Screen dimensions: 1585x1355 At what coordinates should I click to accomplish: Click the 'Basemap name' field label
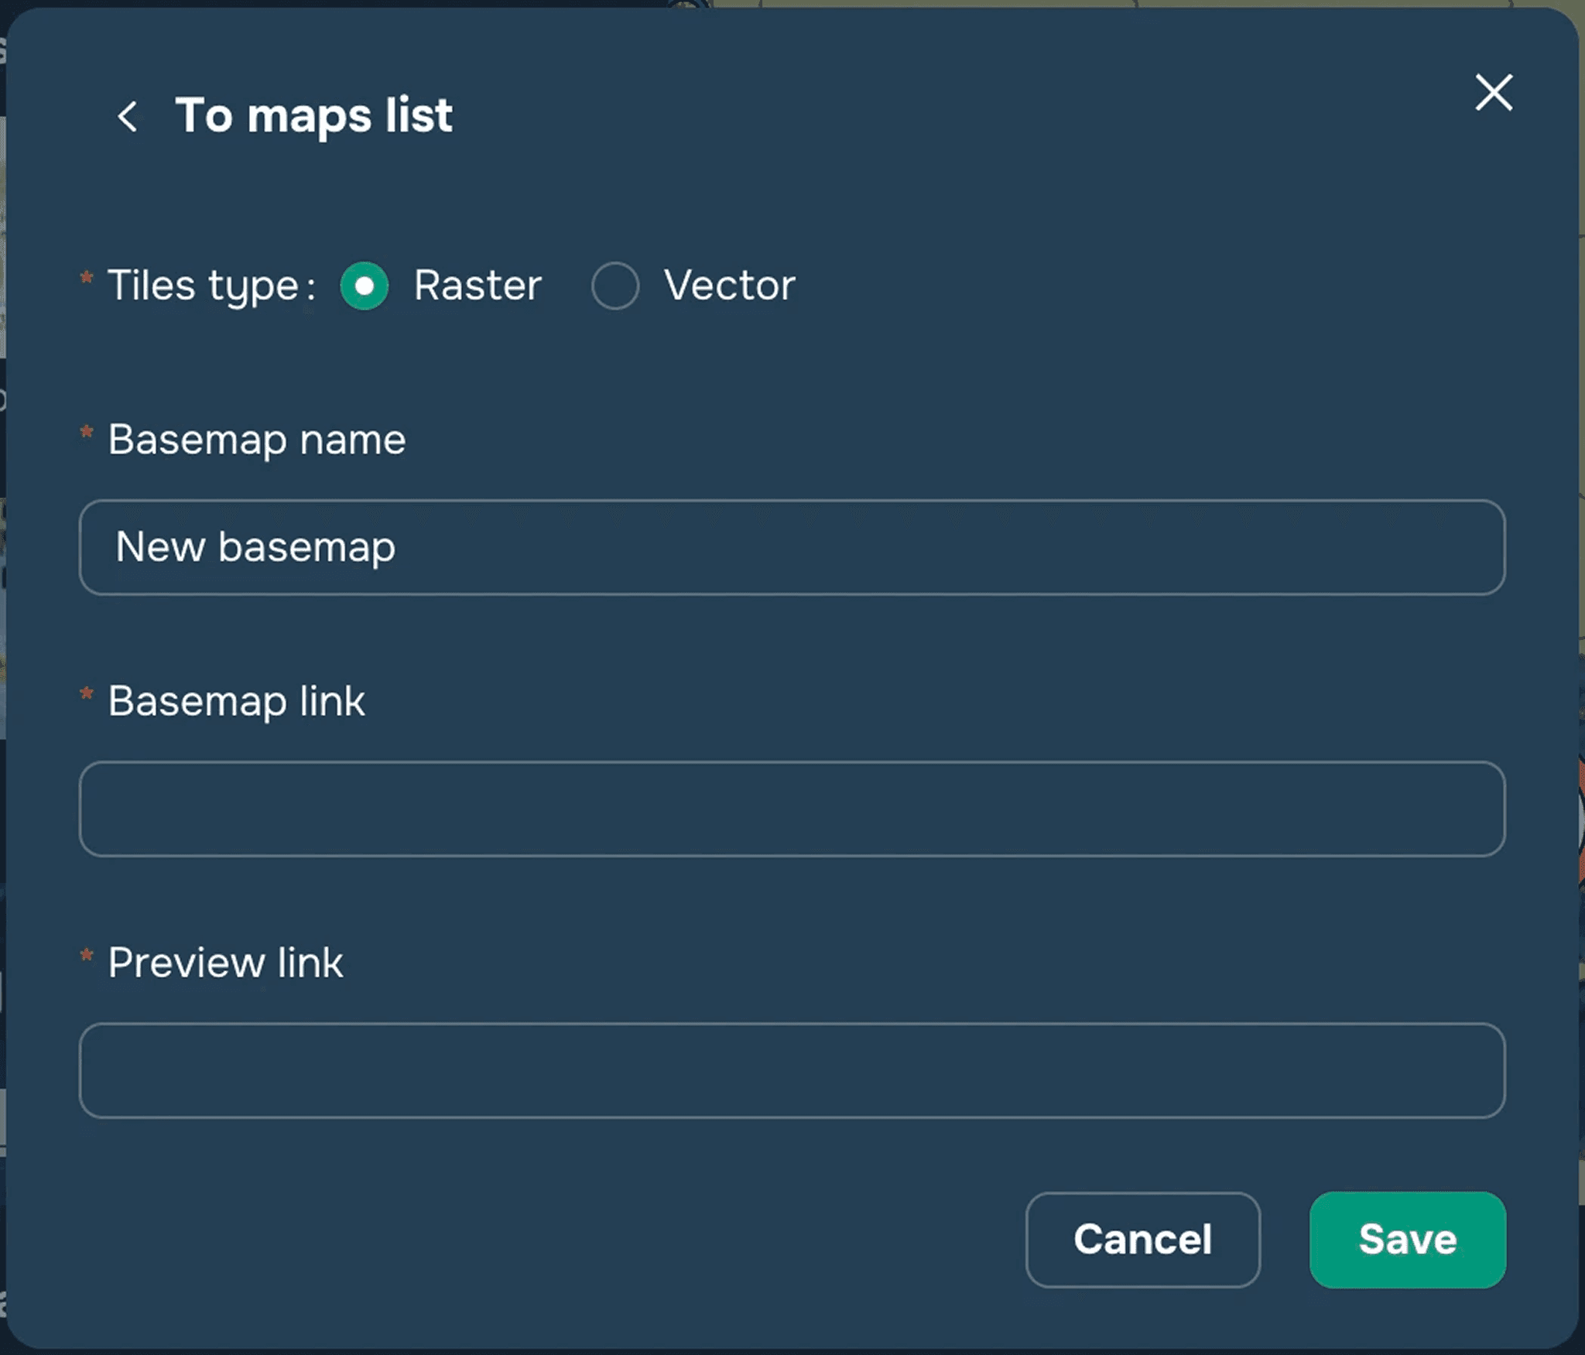click(x=256, y=440)
